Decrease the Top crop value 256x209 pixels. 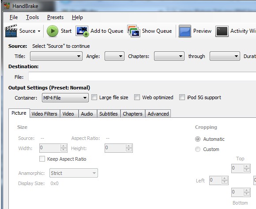[x=247, y=170]
